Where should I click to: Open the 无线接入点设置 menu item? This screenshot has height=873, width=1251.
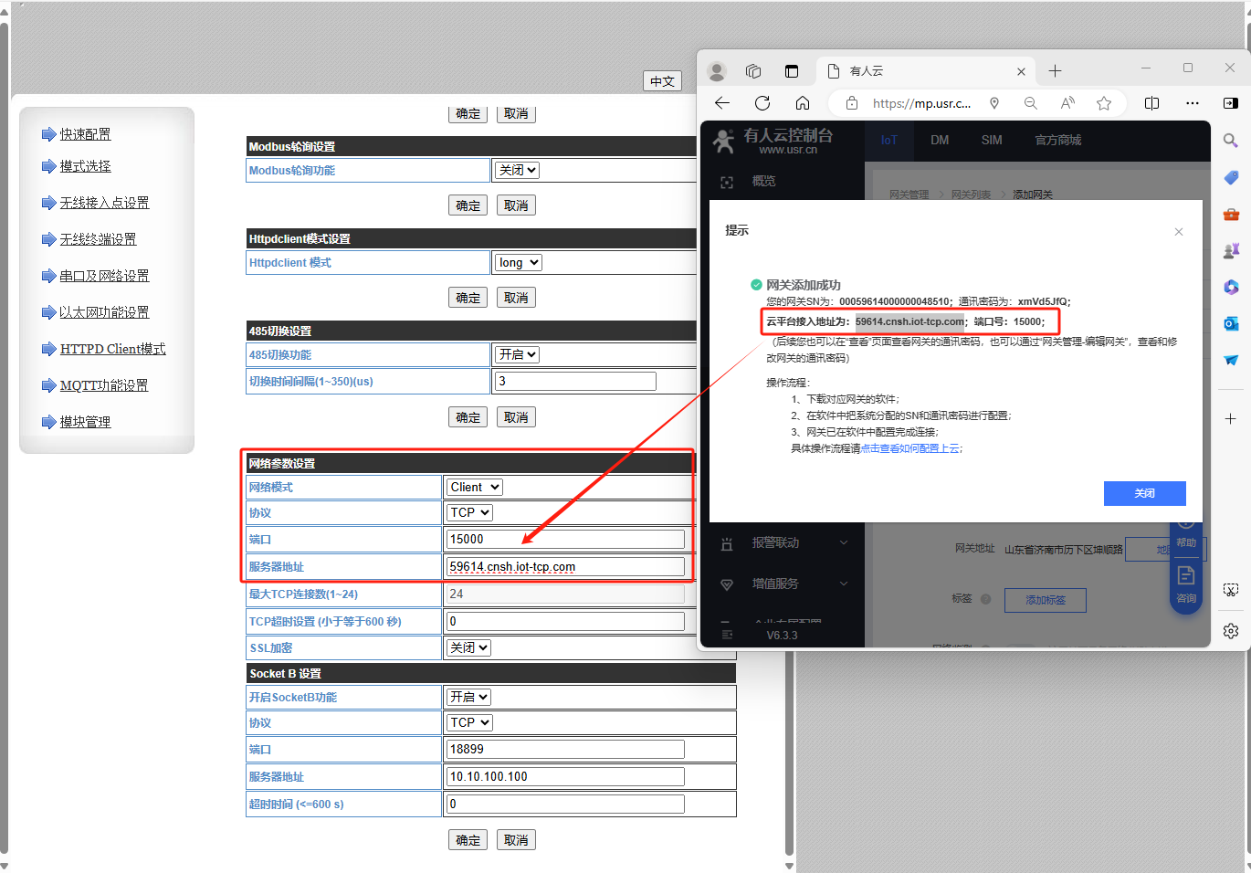click(104, 203)
